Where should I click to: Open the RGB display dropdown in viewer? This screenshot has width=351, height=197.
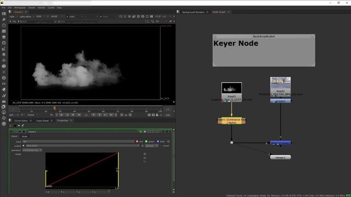(x=40, y=16)
